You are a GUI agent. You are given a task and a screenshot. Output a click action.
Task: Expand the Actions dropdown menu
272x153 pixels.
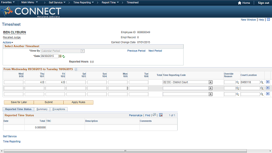pyautogui.click(x=8, y=42)
